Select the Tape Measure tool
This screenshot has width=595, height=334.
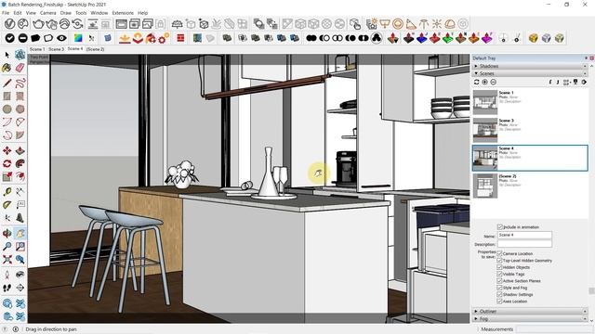click(x=7, y=192)
